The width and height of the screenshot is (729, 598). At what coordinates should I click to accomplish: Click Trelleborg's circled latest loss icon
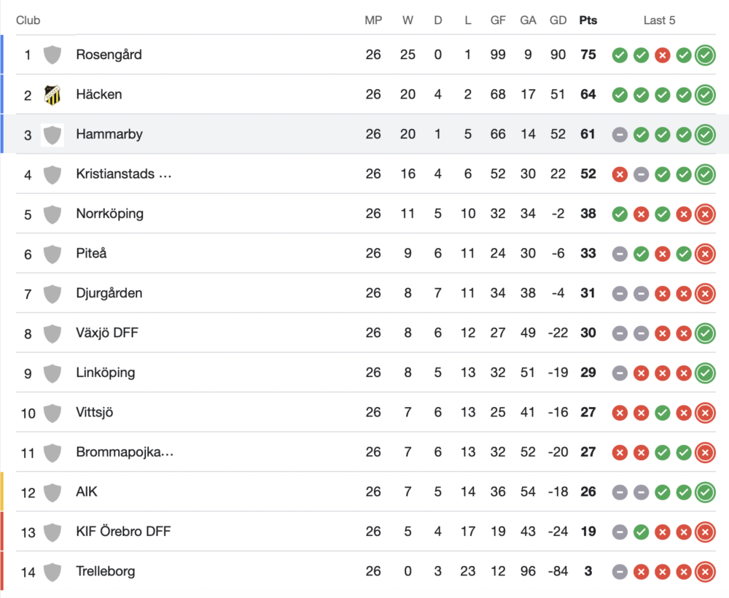click(x=705, y=572)
